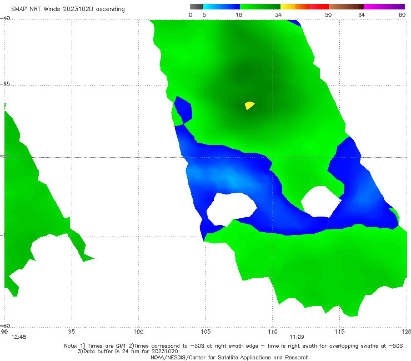The image size is (411, 361).
Task: Click the note line starting 'Note: 1) Times are GMT'
Action: tap(233, 346)
